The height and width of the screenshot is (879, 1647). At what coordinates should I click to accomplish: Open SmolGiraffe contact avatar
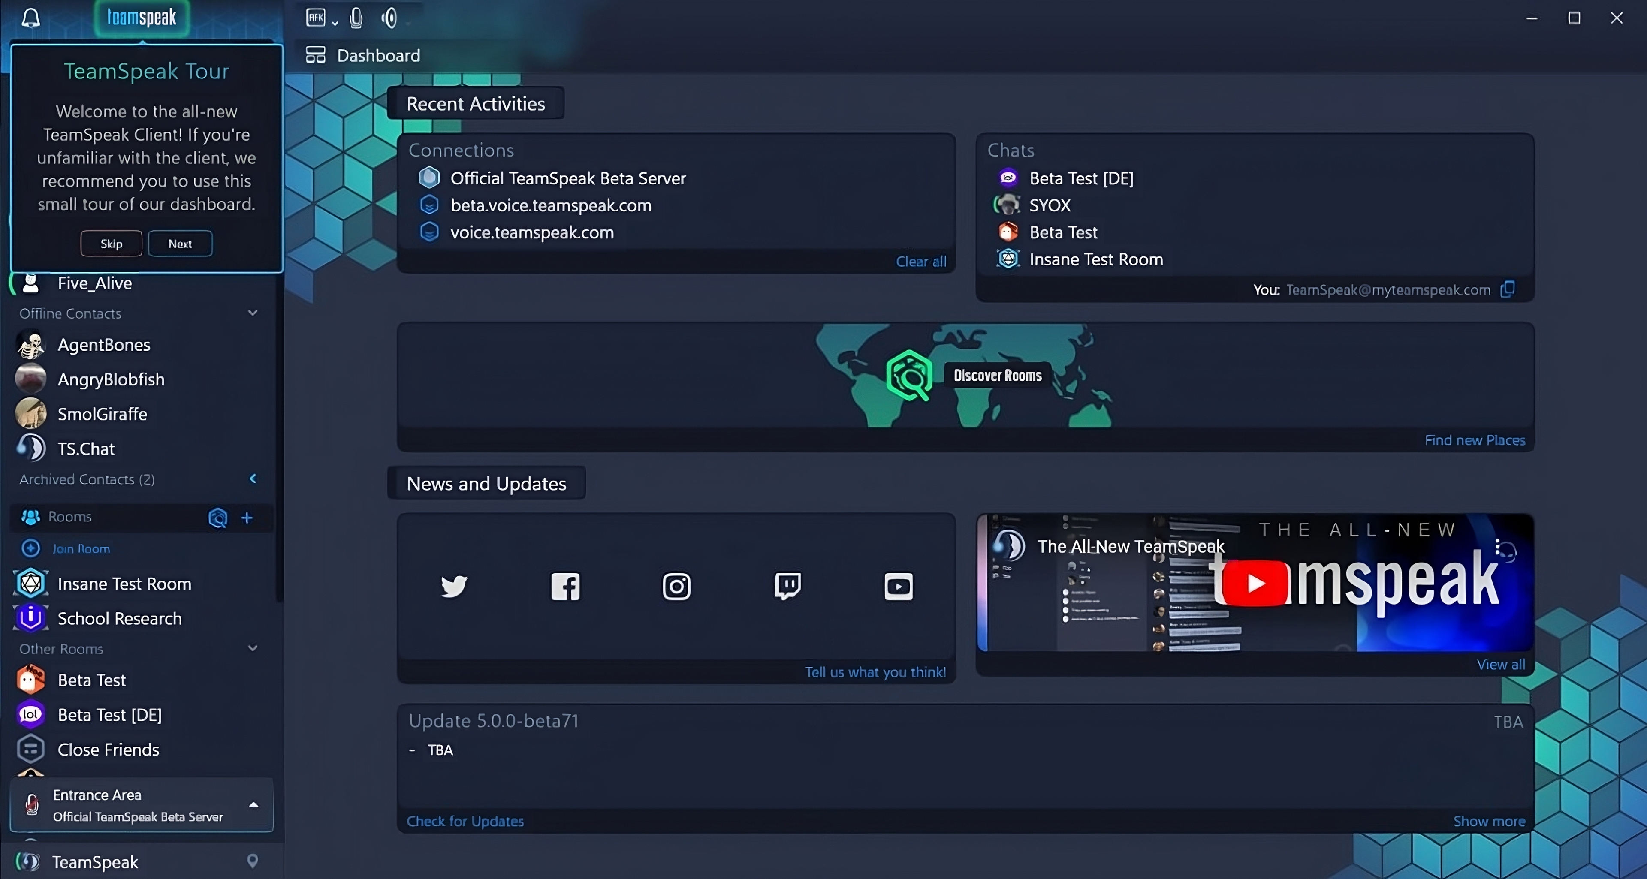click(x=31, y=414)
